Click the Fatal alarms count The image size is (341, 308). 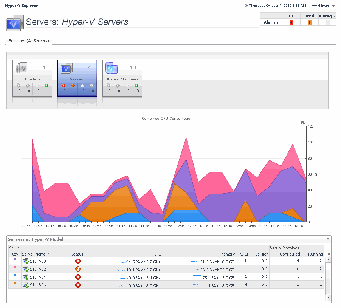coord(291,22)
